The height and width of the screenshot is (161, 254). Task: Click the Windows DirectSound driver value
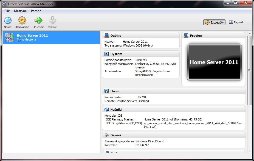click(150, 141)
